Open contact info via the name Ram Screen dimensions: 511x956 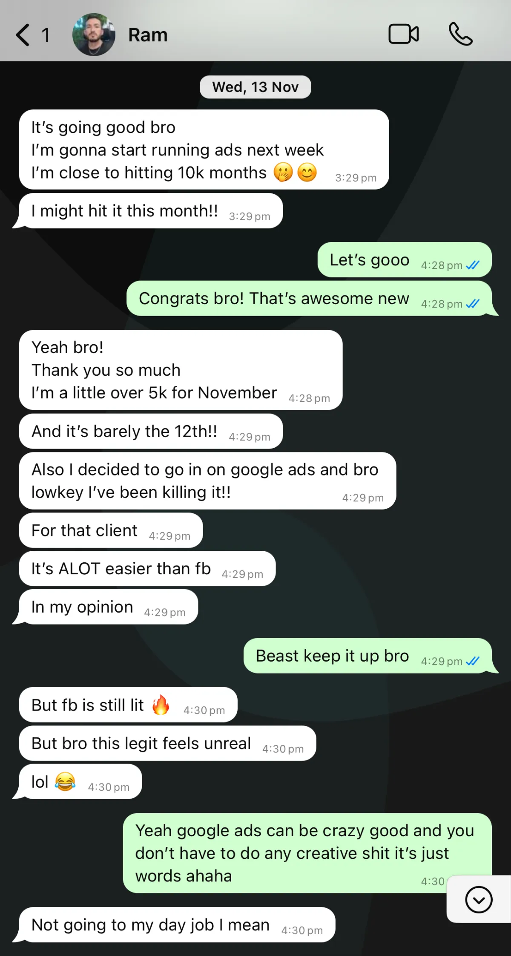tap(148, 35)
